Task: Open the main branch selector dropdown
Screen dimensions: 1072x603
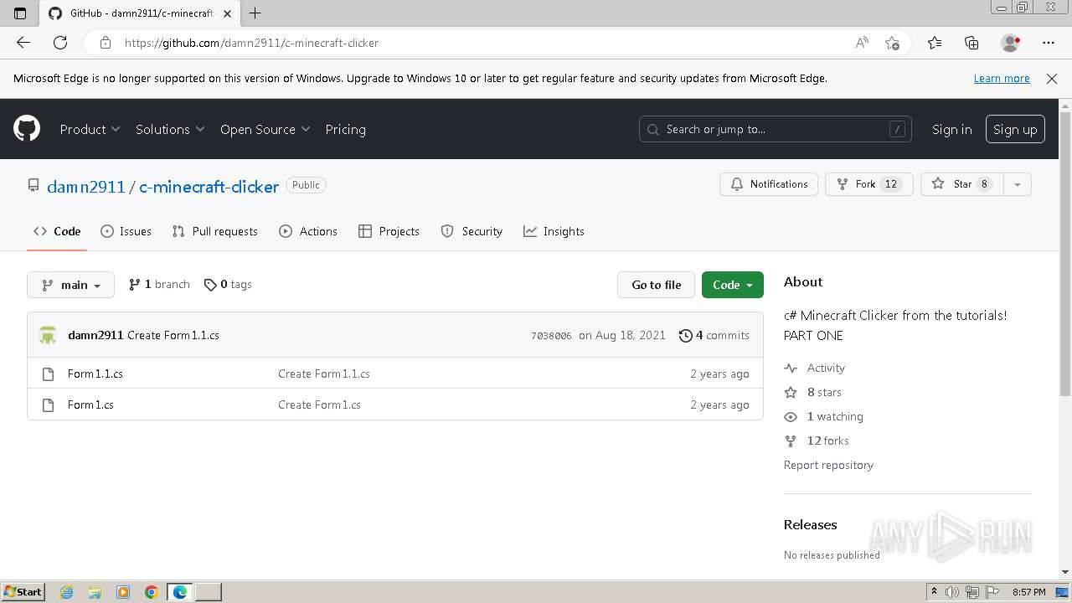Action: 70,285
